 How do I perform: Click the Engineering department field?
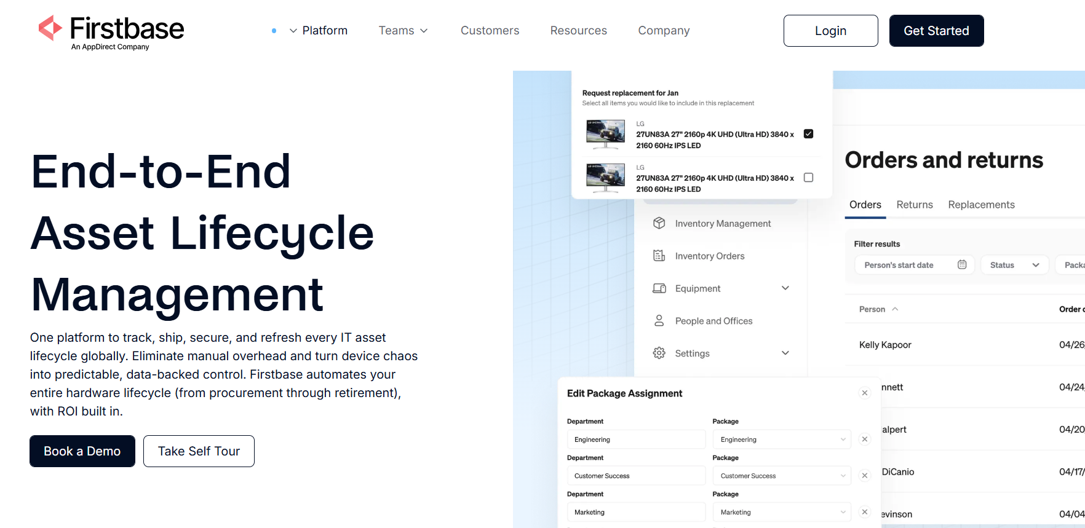636,439
